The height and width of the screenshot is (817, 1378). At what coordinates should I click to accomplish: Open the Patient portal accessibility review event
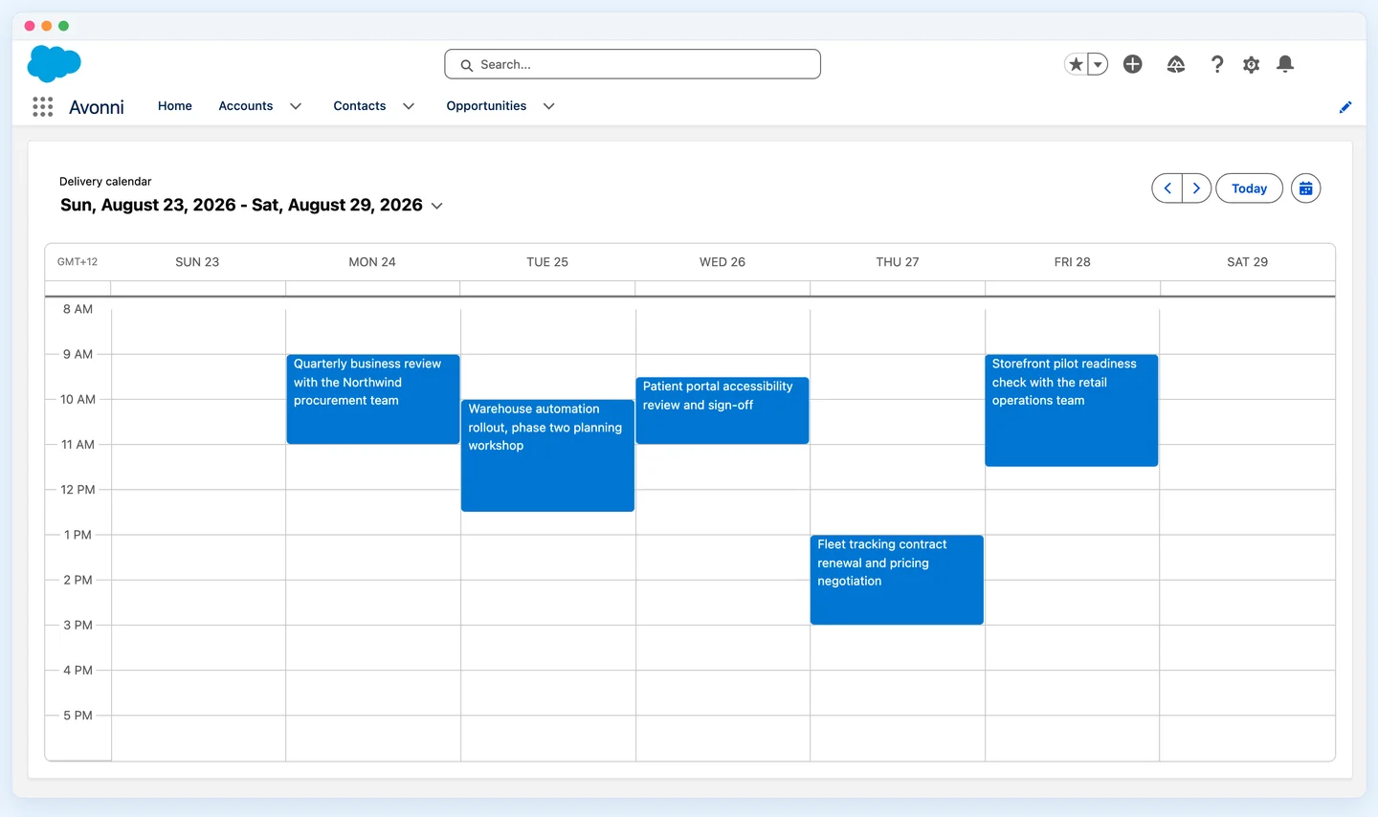(722, 410)
